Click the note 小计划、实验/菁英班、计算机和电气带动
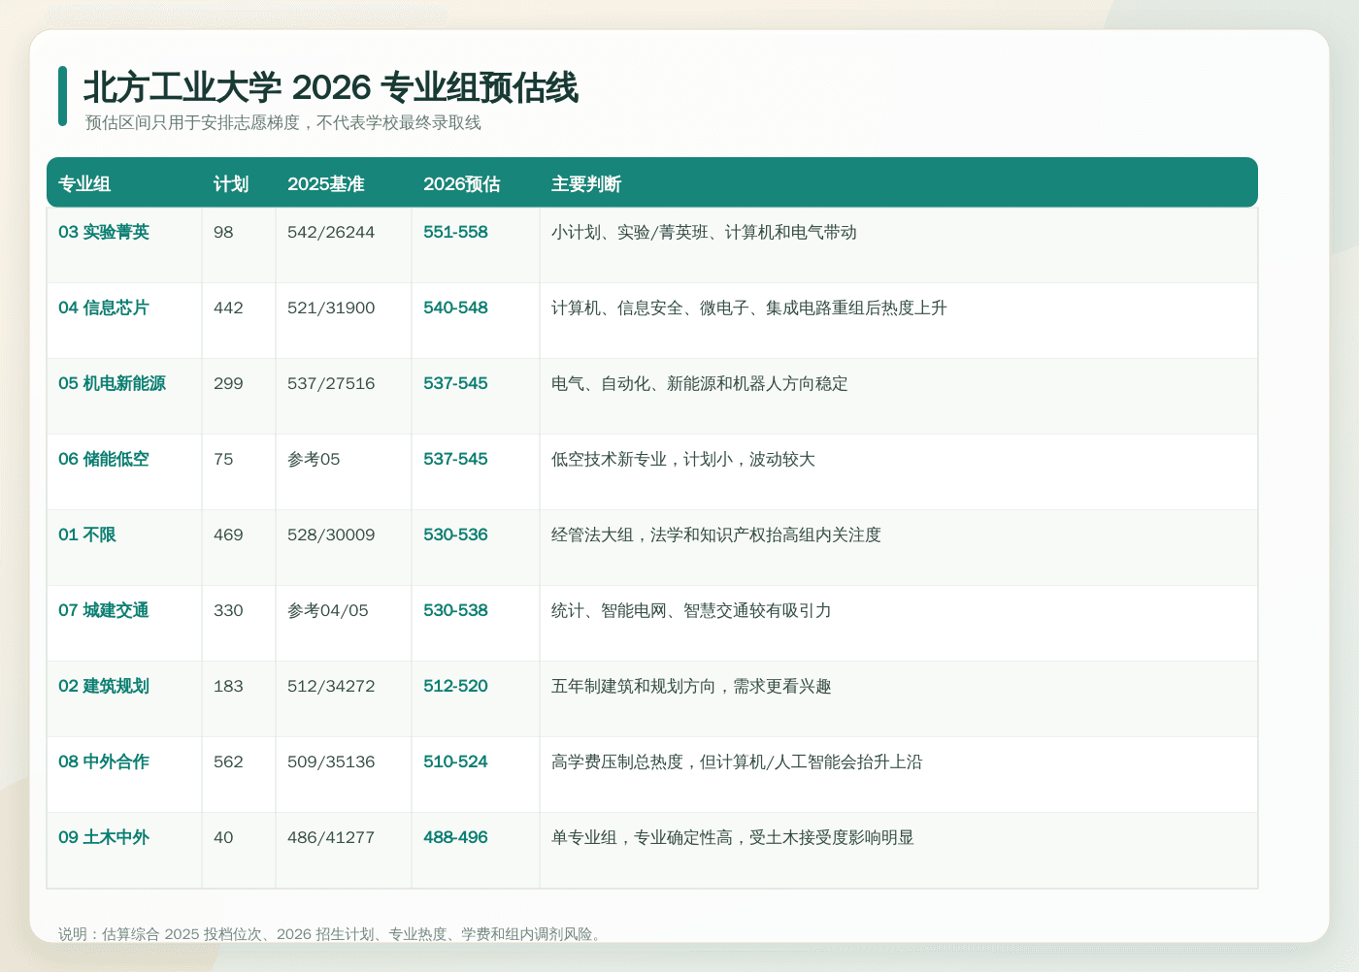The width and height of the screenshot is (1359, 972). (704, 232)
